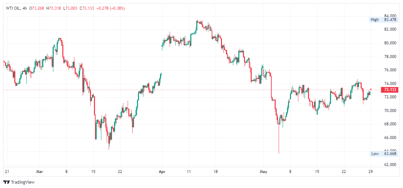Image resolution: width=403 pixels, height=188 pixels.
Task: Click the Mar date on time axis
Action: 40,172
